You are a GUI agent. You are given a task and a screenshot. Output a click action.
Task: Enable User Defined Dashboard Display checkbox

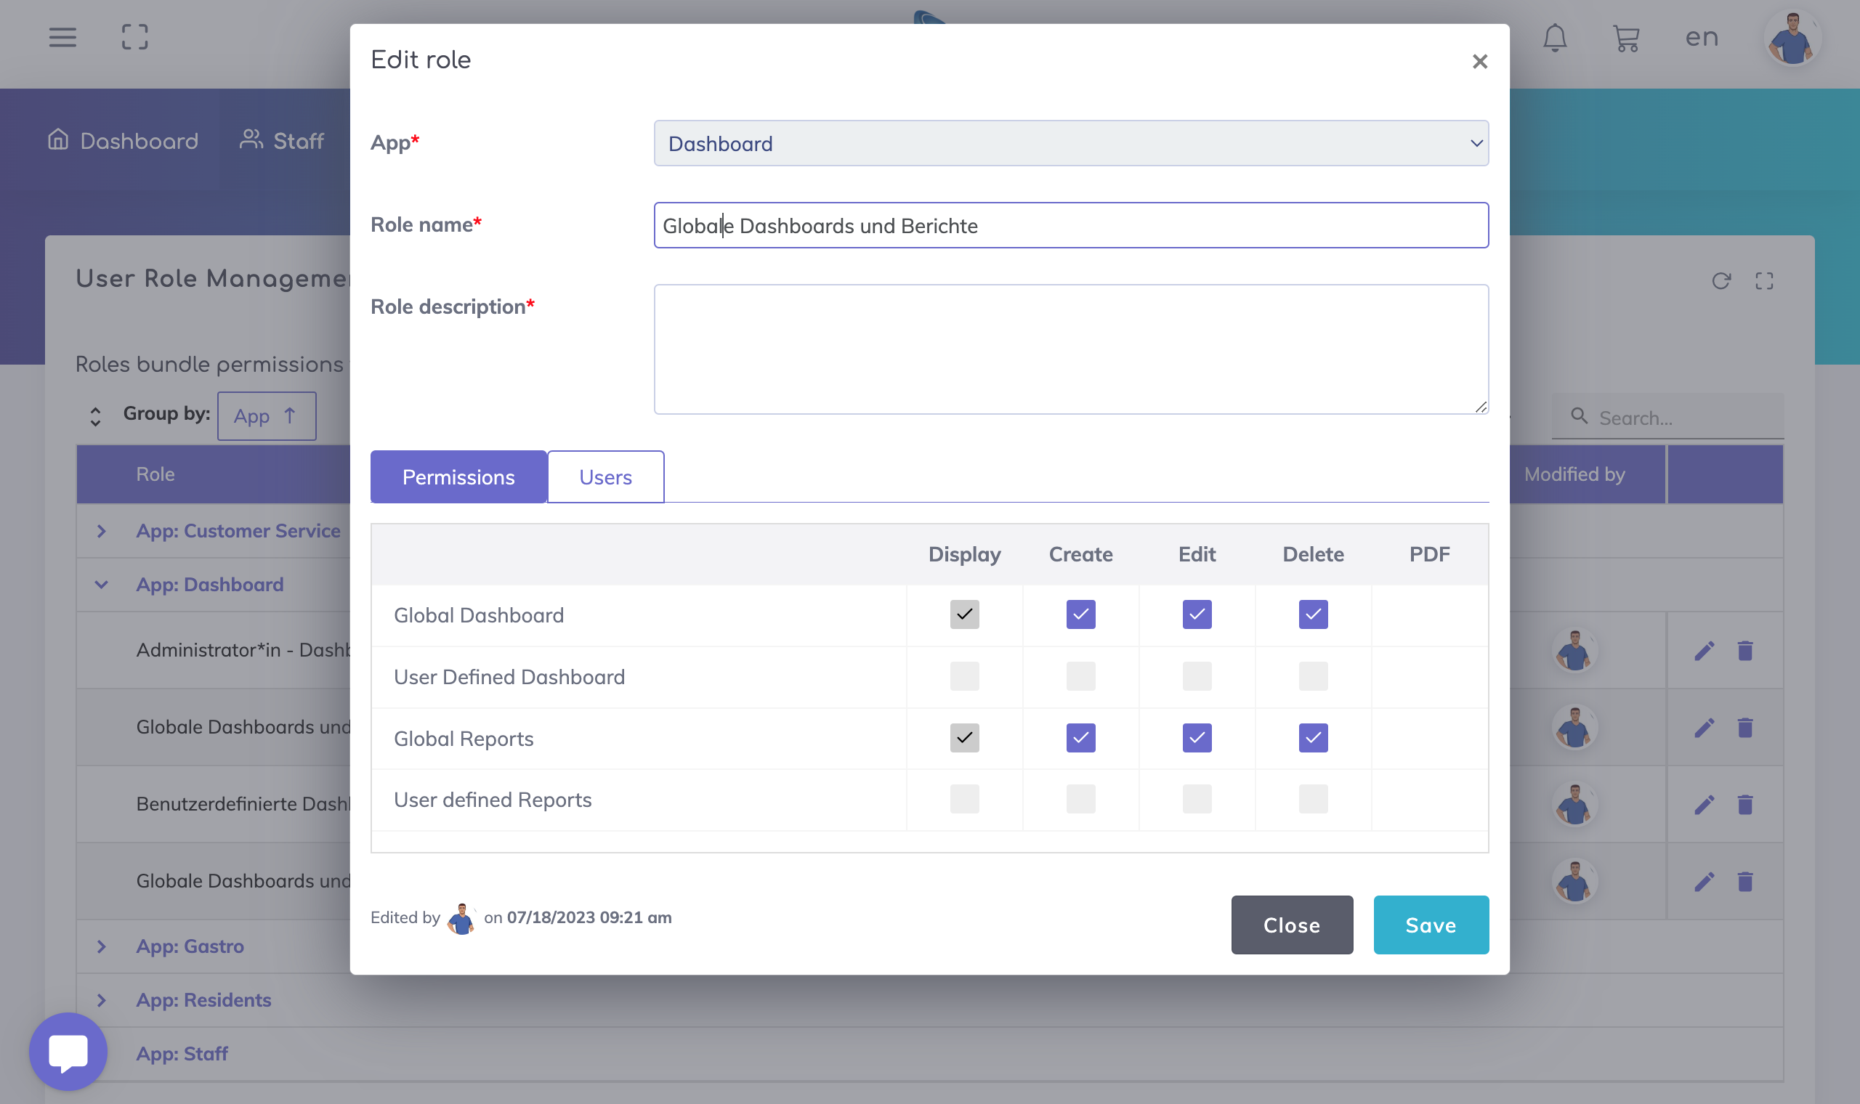tap(964, 676)
